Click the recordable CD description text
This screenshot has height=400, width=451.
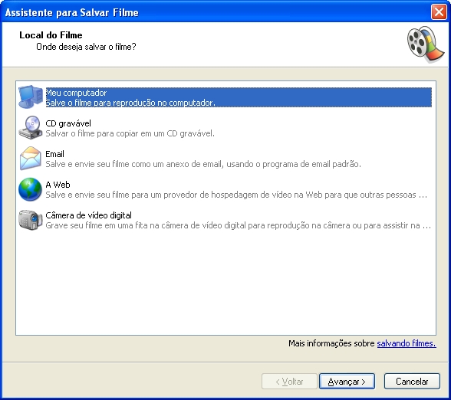click(130, 133)
